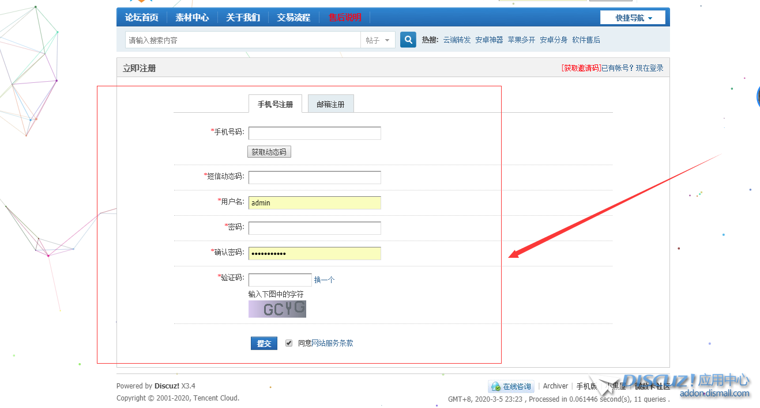Focus the empty 密码 field
760x408 pixels.
(315, 228)
